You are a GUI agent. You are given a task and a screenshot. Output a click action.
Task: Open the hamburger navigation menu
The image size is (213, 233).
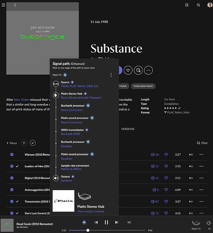coord(3,5)
